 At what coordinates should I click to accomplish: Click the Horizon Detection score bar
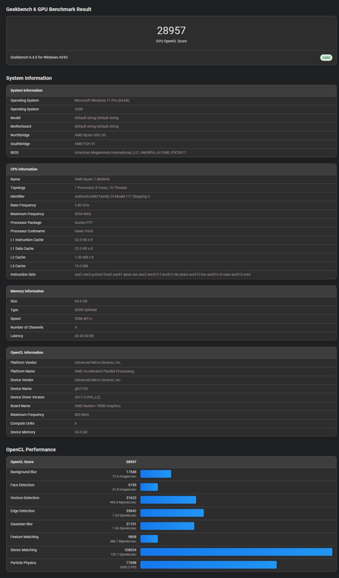168,500
